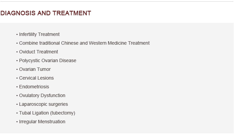This screenshot has width=234, height=135.
Task: Click the bullet before Oviduct Treatment
Action: (17, 52)
